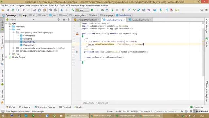Click the Replace icon next to Find
209x118 pixels.
56,10
